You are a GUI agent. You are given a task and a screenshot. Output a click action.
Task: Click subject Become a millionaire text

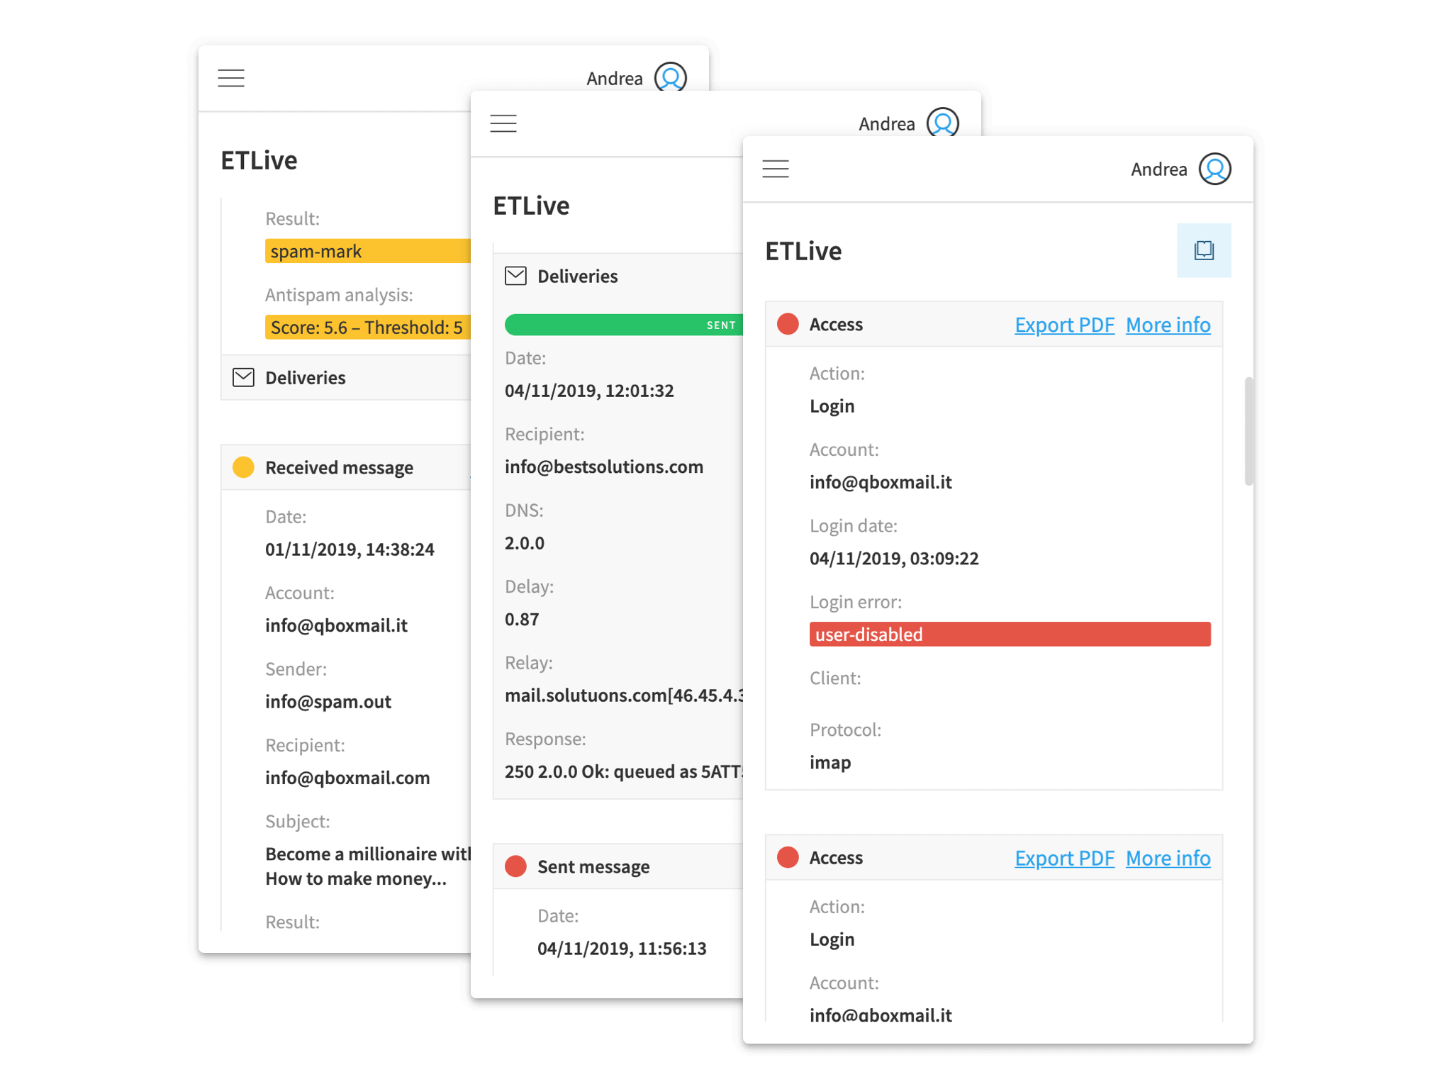(367, 866)
